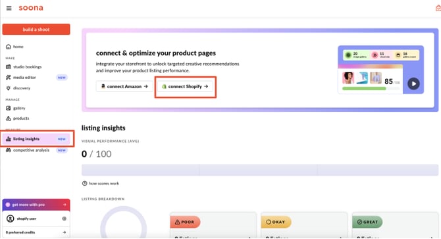Click the products shapes icon
This screenshot has width=441, height=239.
9,119
